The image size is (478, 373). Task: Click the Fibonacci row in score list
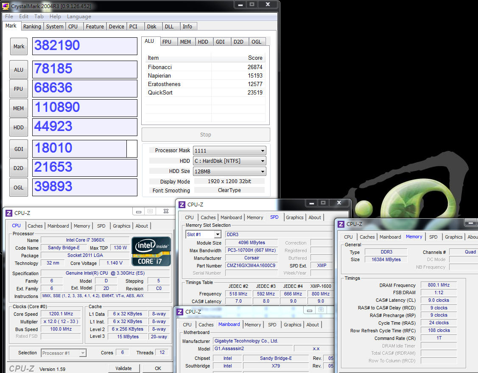click(x=205, y=67)
